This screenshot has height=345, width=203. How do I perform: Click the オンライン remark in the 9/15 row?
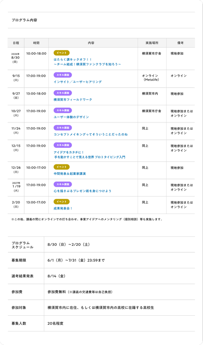[x=178, y=76]
